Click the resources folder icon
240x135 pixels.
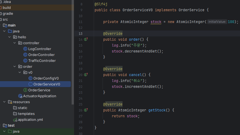[10, 102]
